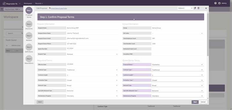The width and height of the screenshot is (232, 110).
Task: Click the Group field showing Demo Group
Action: (x=177, y=28)
